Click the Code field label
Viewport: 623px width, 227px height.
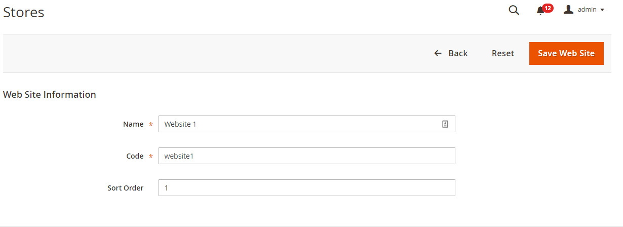pyautogui.click(x=135, y=156)
